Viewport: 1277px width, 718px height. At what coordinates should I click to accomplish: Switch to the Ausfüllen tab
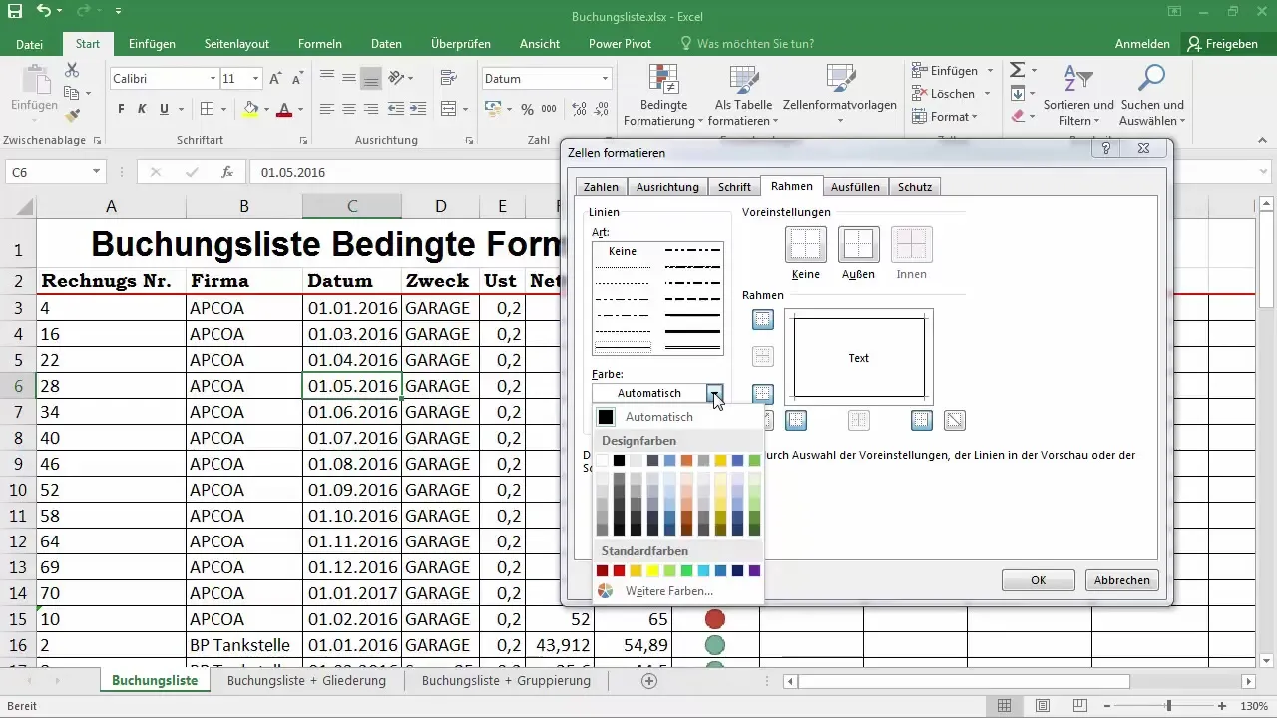[855, 186]
